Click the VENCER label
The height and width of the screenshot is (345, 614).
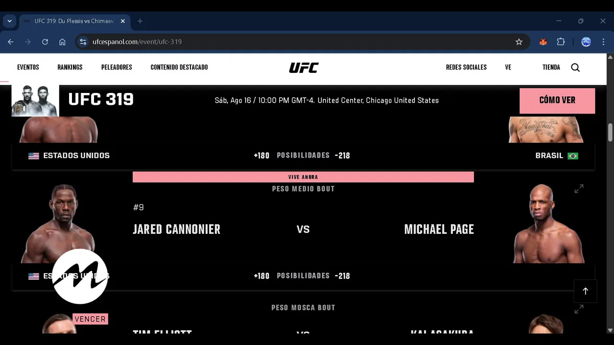click(x=90, y=319)
